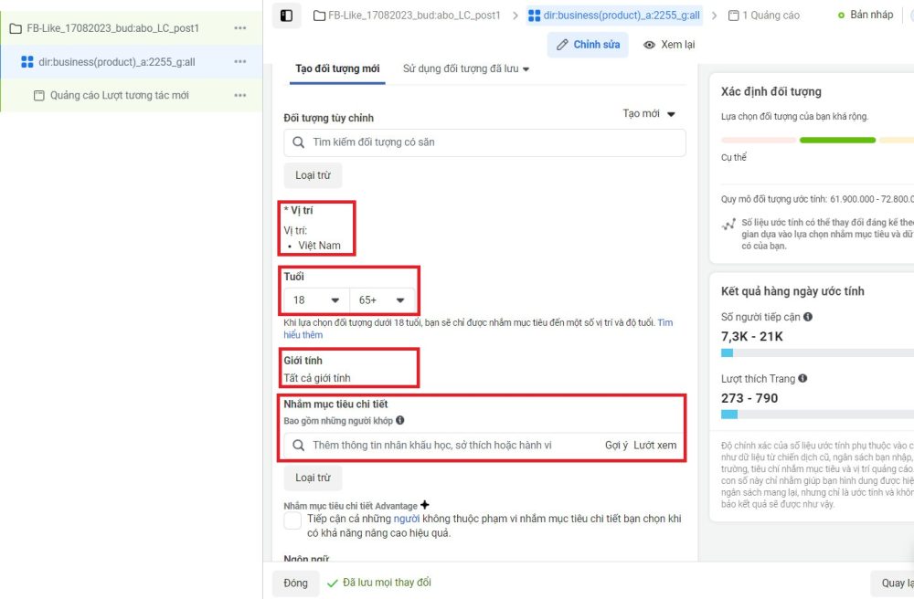Toggle the sidebar panel icon
This screenshot has width=914, height=599.
(x=286, y=16)
